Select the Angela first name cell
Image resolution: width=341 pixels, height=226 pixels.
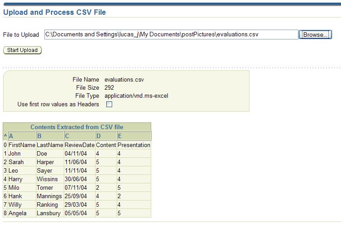pyautogui.click(x=17, y=213)
